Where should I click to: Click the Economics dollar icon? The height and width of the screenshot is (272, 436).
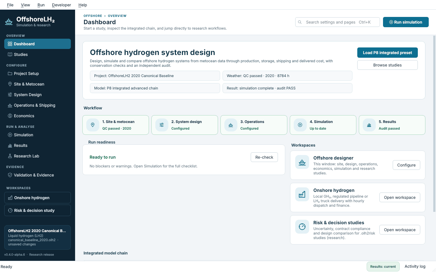point(10,116)
